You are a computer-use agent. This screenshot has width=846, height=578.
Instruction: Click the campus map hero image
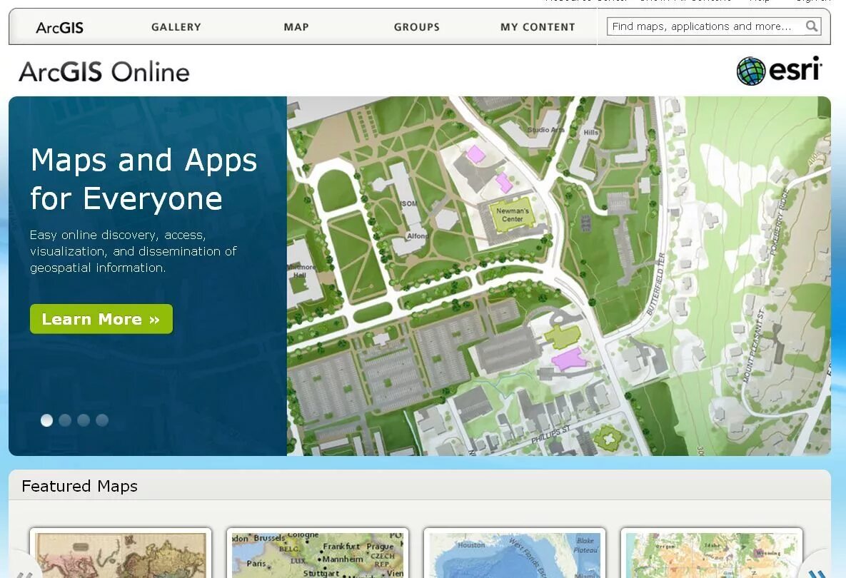tap(558, 276)
